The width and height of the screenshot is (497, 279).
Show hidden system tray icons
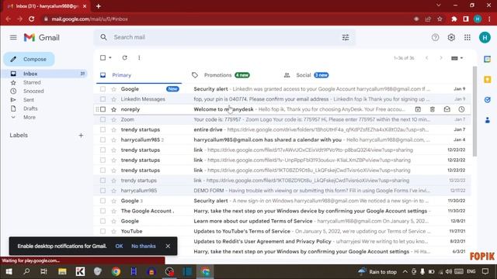point(405,272)
